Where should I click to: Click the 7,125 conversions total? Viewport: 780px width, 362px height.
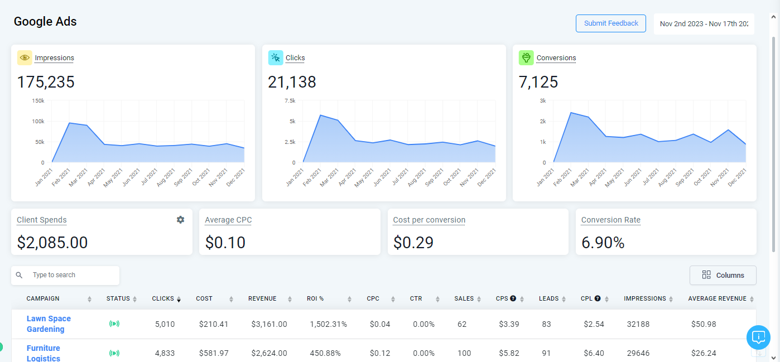coord(538,82)
